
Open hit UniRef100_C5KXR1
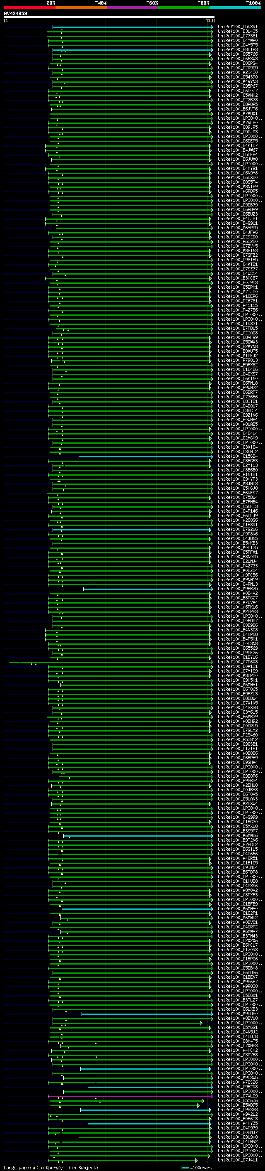tap(237, 27)
